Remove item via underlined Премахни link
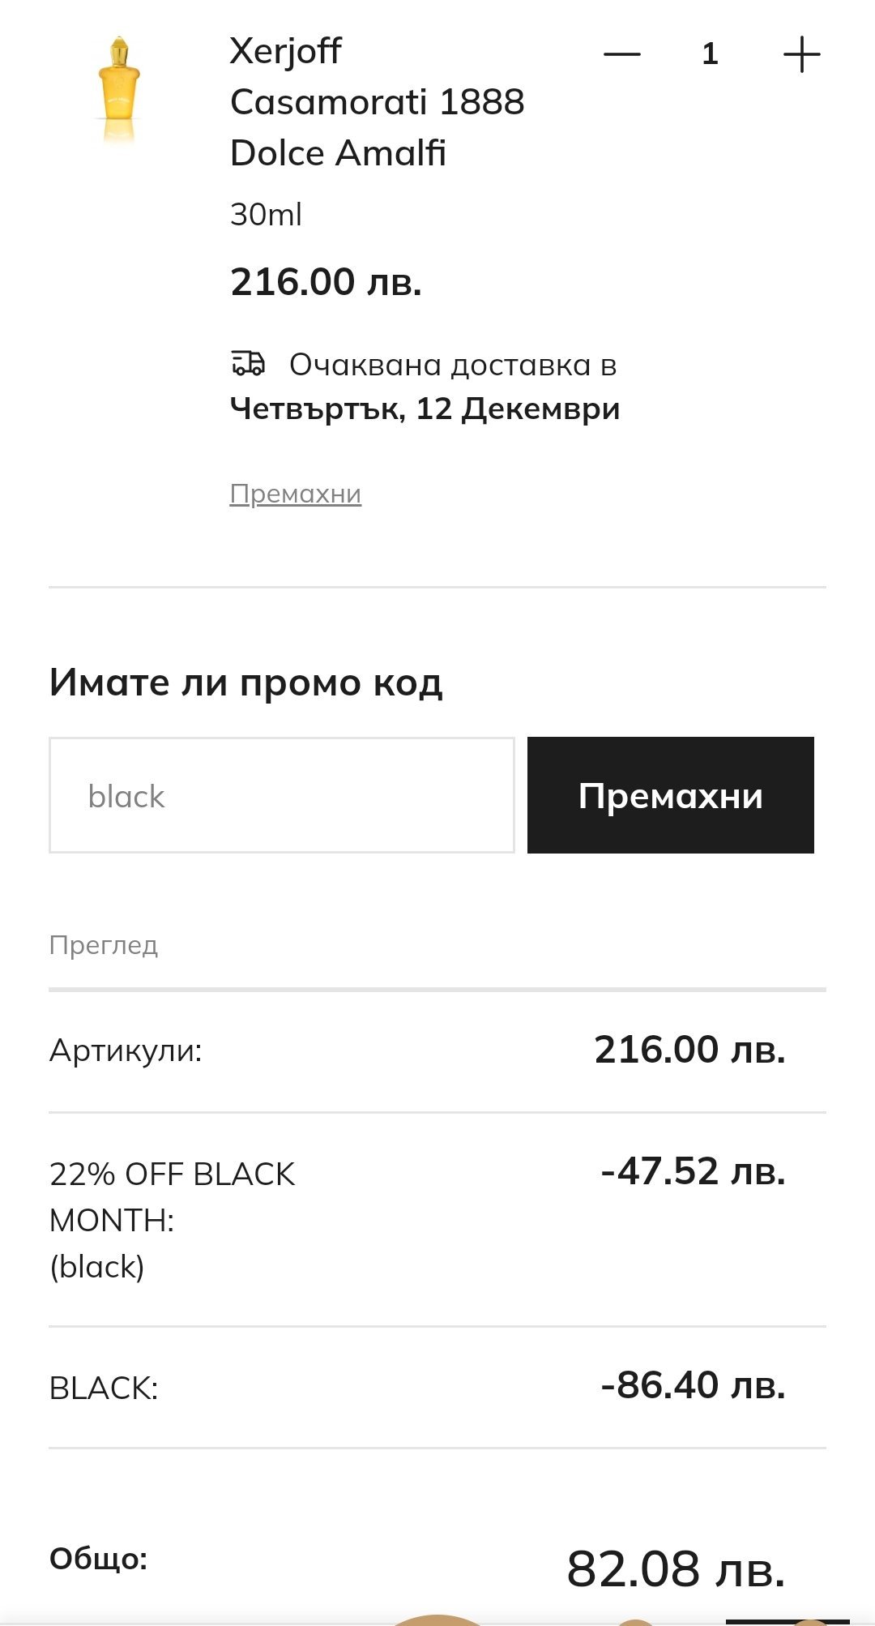 coord(295,494)
